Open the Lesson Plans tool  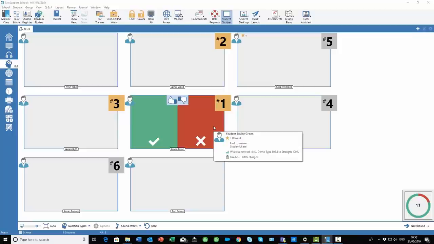(x=289, y=16)
